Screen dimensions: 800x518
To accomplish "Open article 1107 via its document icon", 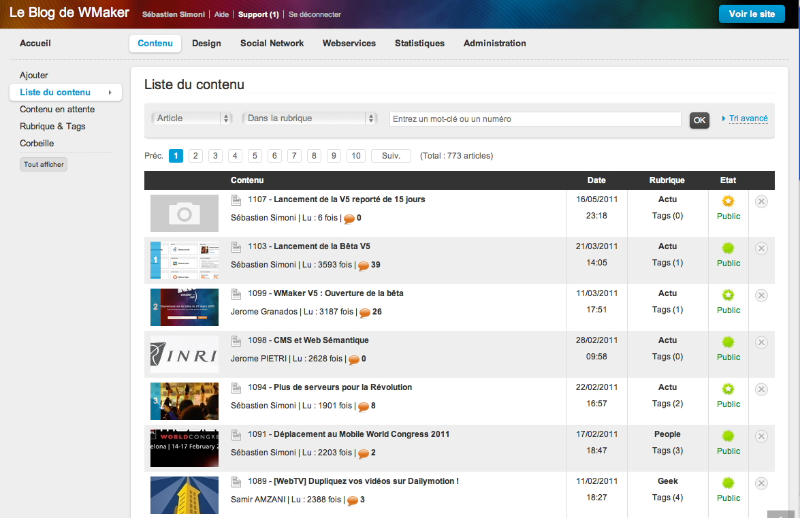I will point(236,199).
